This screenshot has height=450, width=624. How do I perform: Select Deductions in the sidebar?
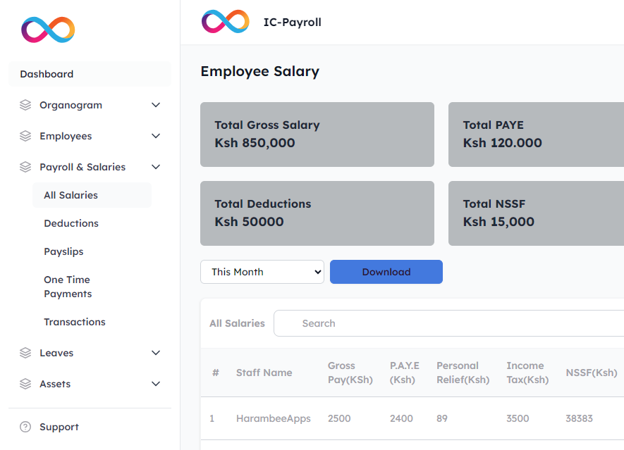point(71,223)
